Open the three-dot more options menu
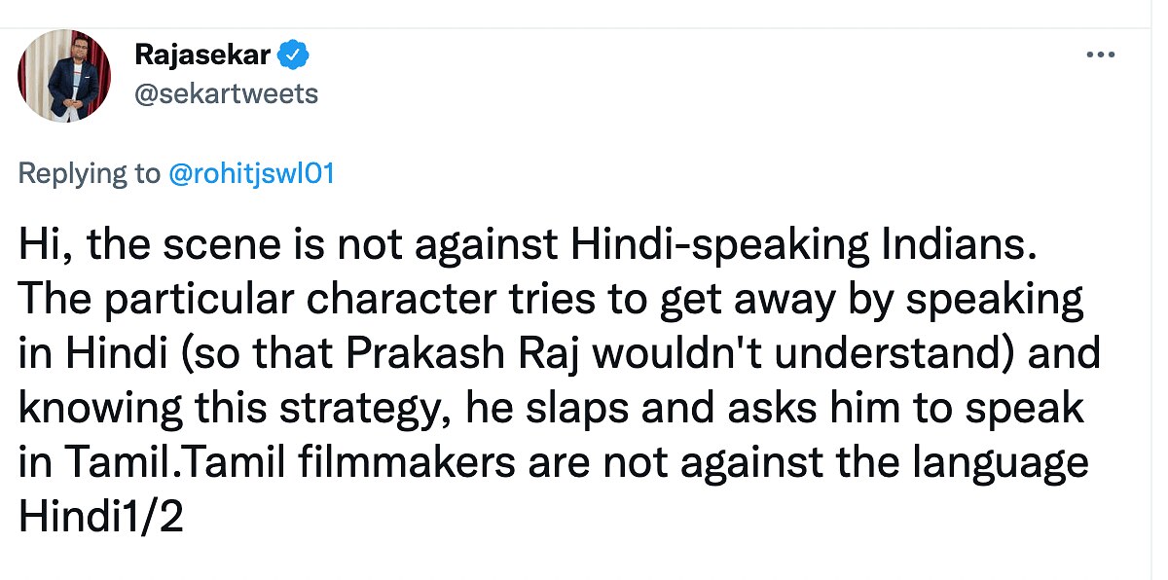The image size is (1168, 580). click(x=1100, y=57)
